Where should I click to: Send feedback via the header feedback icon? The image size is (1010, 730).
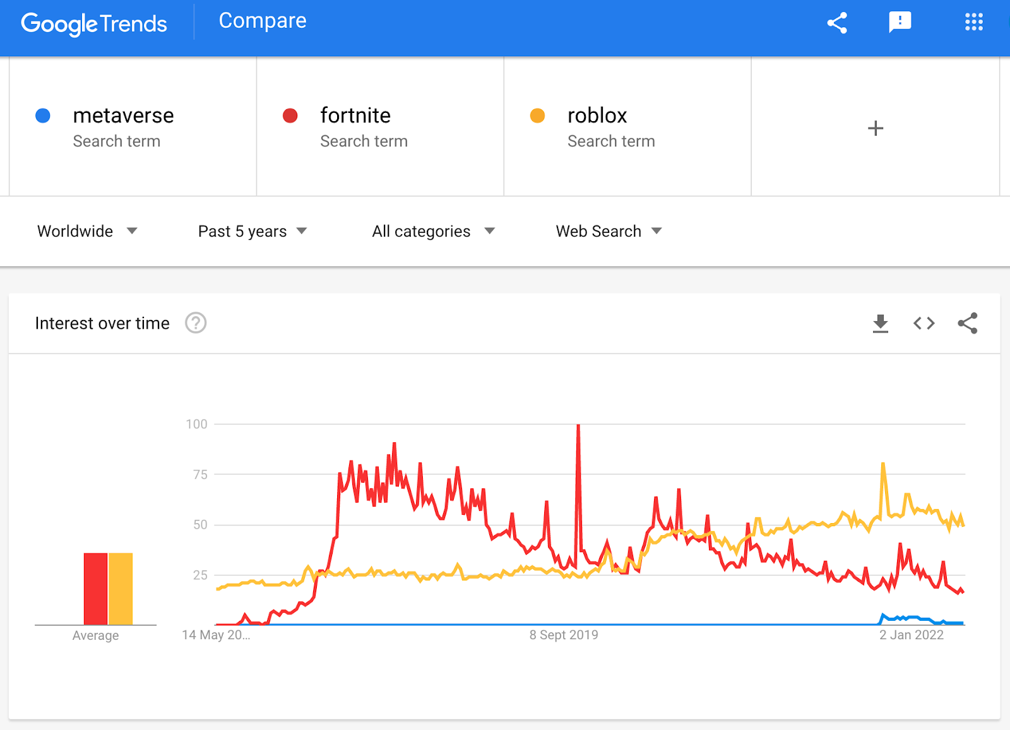900,22
